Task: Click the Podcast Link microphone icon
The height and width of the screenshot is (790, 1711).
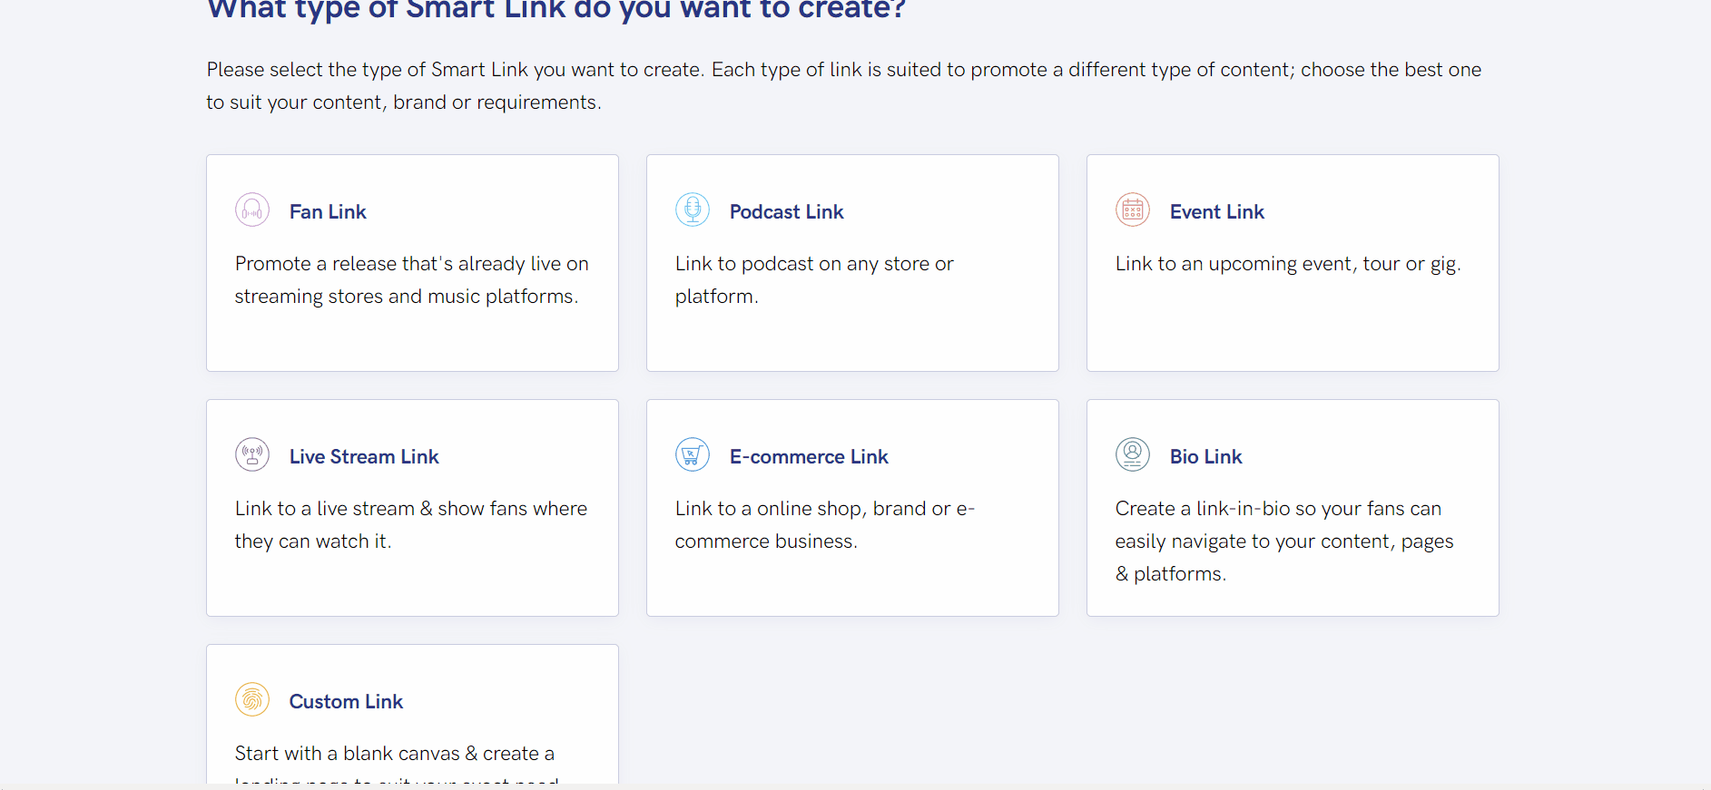Action: tap(693, 210)
